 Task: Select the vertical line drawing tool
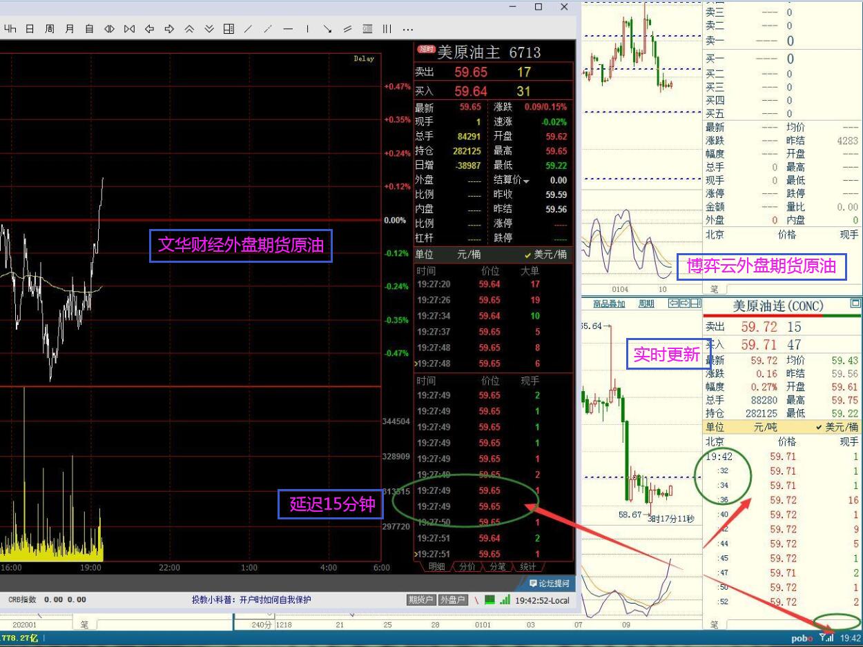coord(307,29)
